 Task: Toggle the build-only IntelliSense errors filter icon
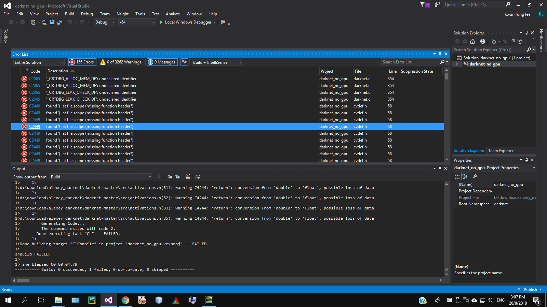coord(184,62)
